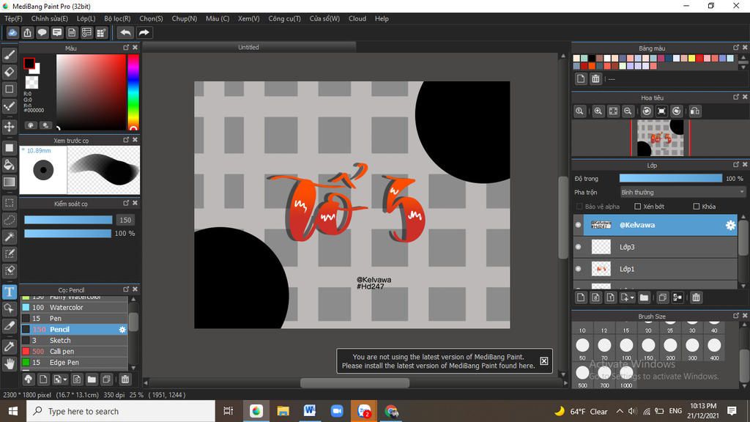This screenshot has width=750, height=422.
Task: Adjust the layer Độ trong opacity slider
Action: (671, 179)
